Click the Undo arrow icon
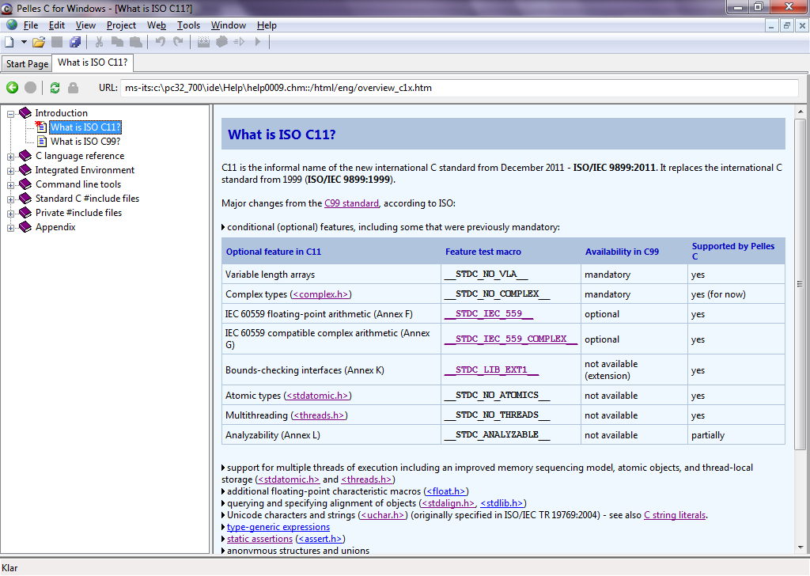810x576 pixels. pyautogui.click(x=160, y=42)
